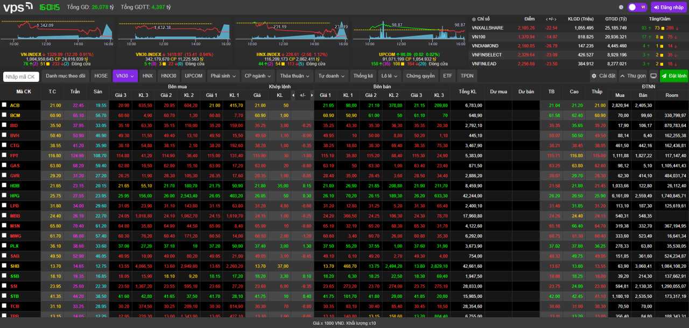Click the left arrow beside +/- column

[293, 95]
